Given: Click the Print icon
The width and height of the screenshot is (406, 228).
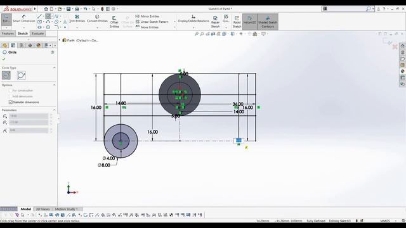Looking at the screenshot, I should tap(77, 9).
